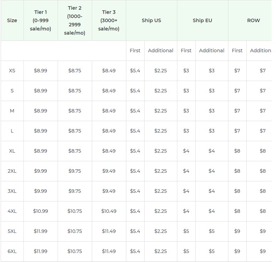Click the $8.99 Tier 1 price for XS
Image resolution: width=276 pixels, height=262 pixels.
40,71
